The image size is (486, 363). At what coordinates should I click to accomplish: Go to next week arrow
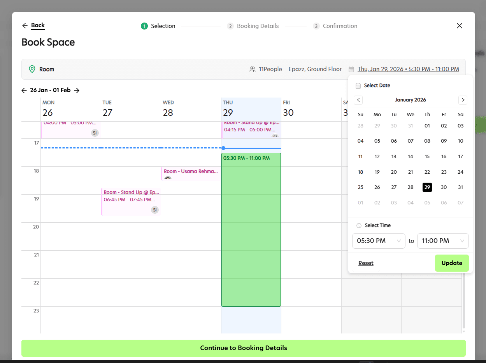click(x=77, y=91)
